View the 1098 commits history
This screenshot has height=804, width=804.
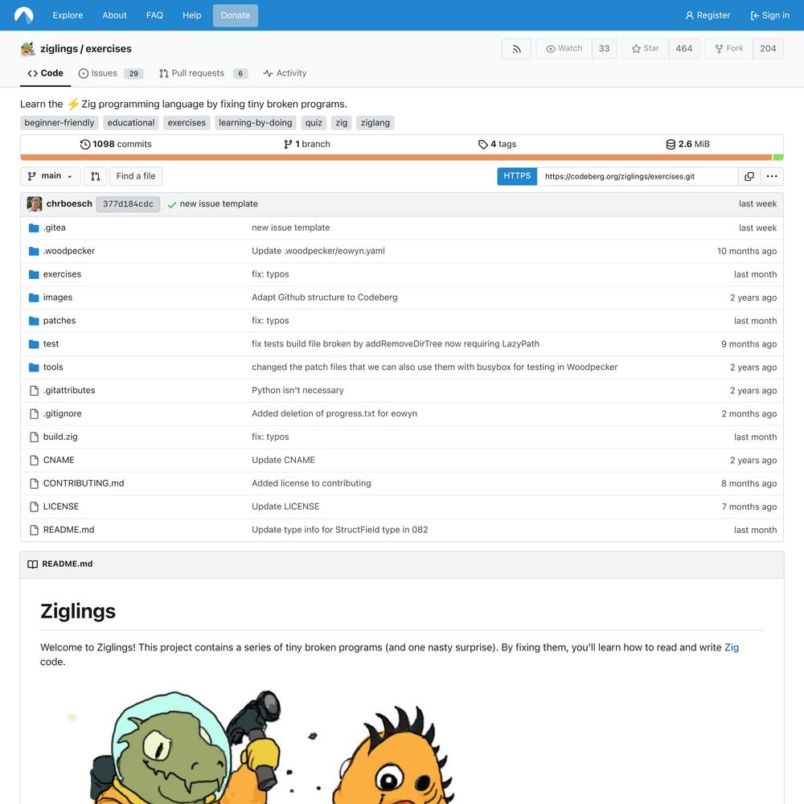116,144
